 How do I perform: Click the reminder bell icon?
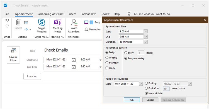pos(86,29)
